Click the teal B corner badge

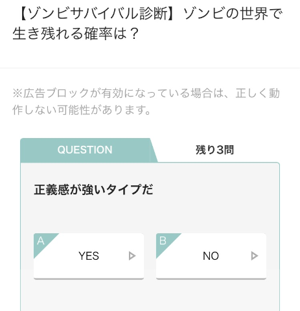click(165, 242)
